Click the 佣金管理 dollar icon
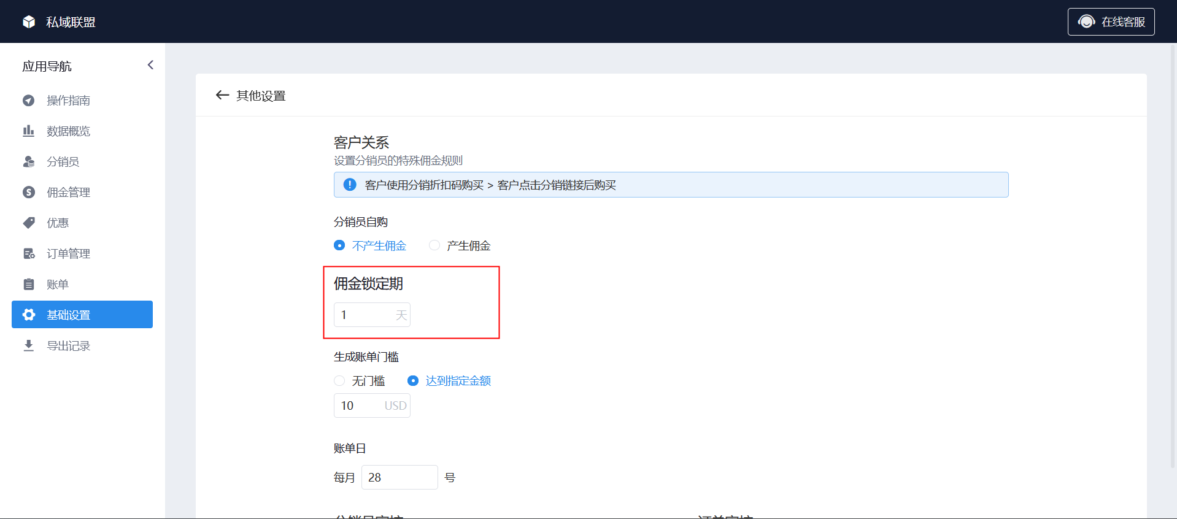The width and height of the screenshot is (1177, 519). click(x=29, y=193)
